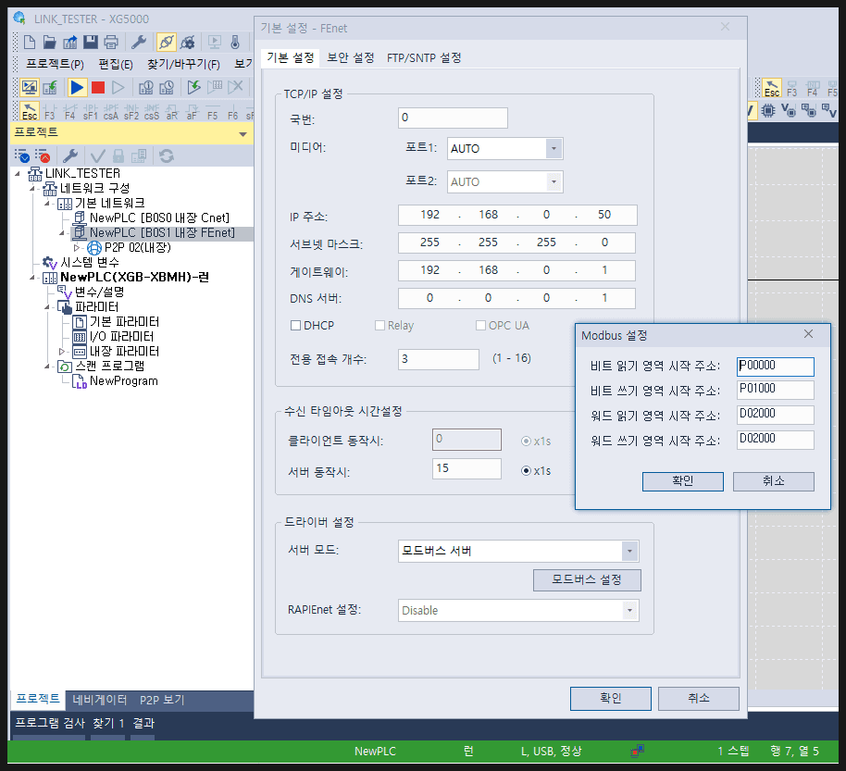Toggle the monitor mode icon
This screenshot has width=846, height=771.
[x=29, y=87]
